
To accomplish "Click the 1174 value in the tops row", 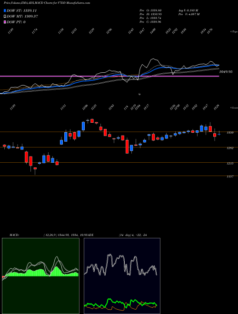I will [35, 31].
